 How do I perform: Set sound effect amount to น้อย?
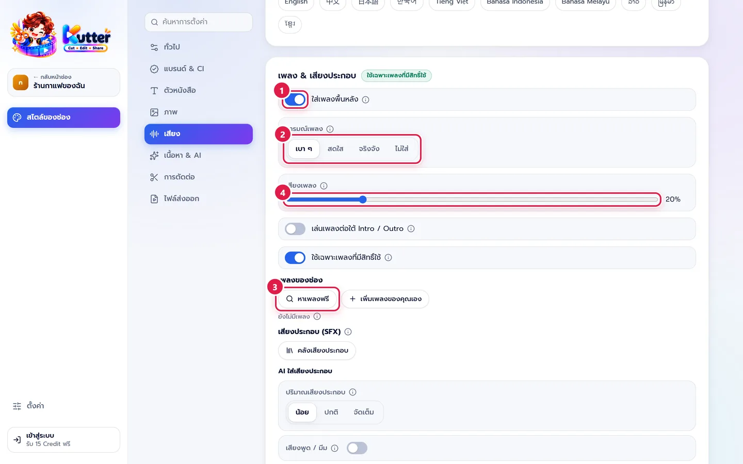(x=302, y=412)
